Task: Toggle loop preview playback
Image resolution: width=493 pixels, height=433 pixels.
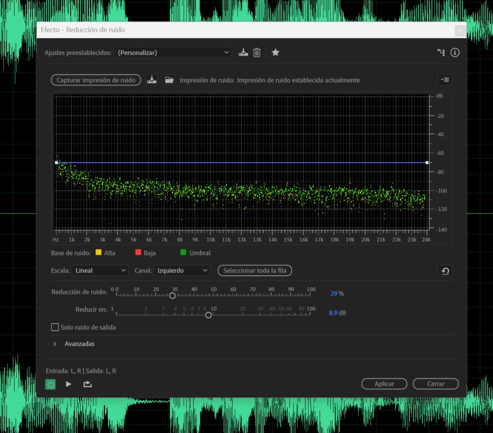Action: pyautogui.click(x=88, y=384)
